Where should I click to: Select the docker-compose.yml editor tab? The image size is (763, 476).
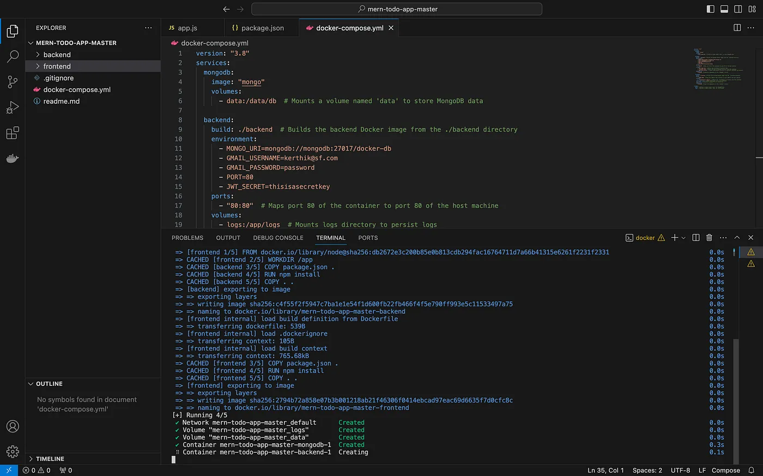(349, 28)
